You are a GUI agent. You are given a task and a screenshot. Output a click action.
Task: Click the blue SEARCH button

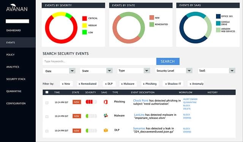click(168, 62)
